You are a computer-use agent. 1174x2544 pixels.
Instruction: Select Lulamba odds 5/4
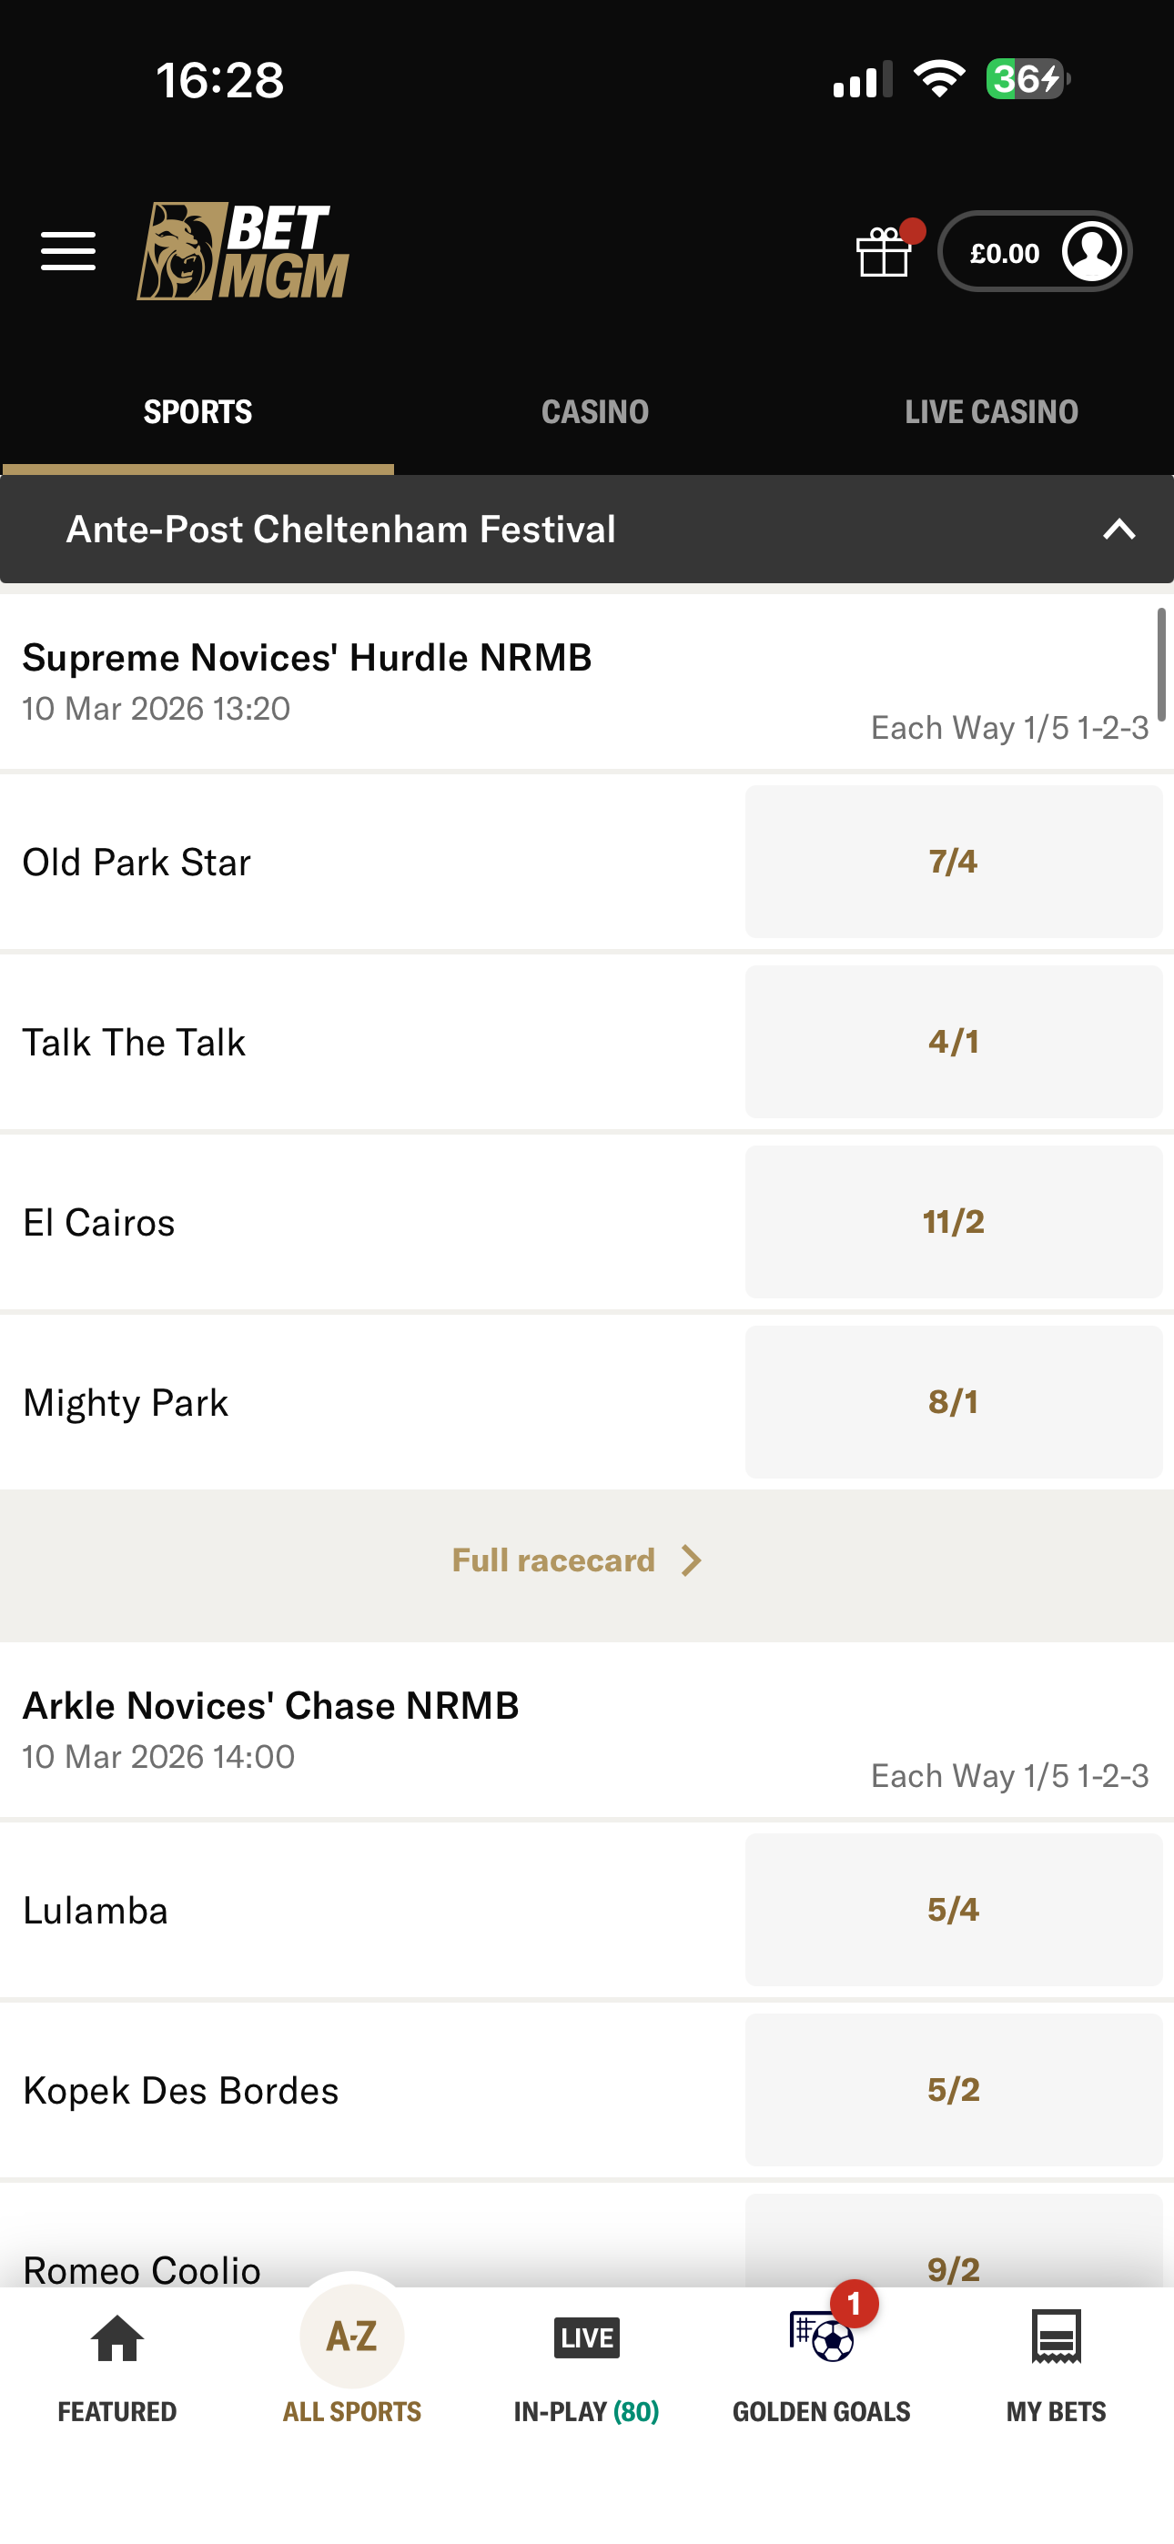[x=953, y=1909]
